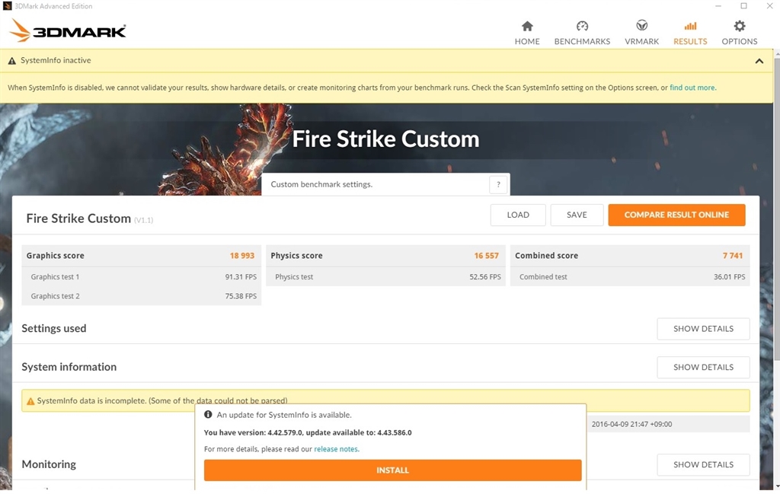This screenshot has width=780, height=494.
Task: Click SystemInfo inactive warning triangle icon
Action: [x=12, y=61]
